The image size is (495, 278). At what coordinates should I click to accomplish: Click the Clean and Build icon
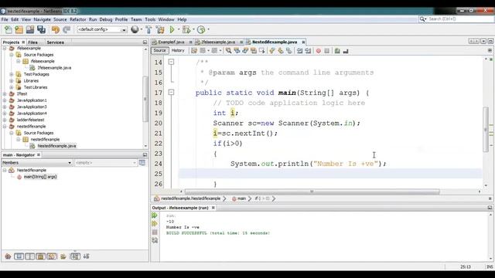(x=160, y=29)
